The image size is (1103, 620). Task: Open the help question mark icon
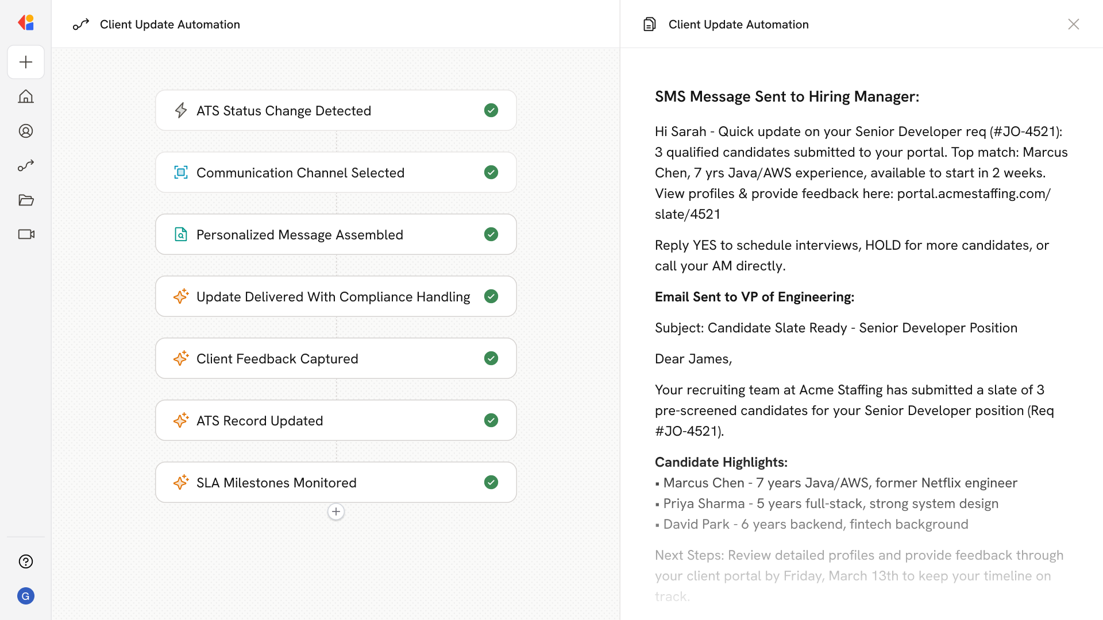(26, 561)
